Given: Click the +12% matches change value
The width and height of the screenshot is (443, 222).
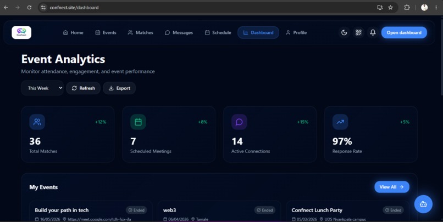Looking at the screenshot, I should point(101,122).
